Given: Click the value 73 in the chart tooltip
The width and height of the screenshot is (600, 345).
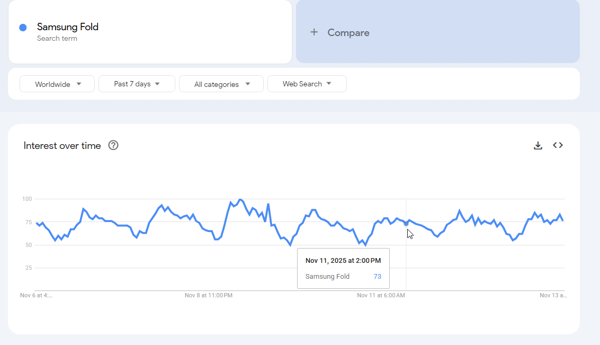Looking at the screenshot, I should [x=377, y=277].
